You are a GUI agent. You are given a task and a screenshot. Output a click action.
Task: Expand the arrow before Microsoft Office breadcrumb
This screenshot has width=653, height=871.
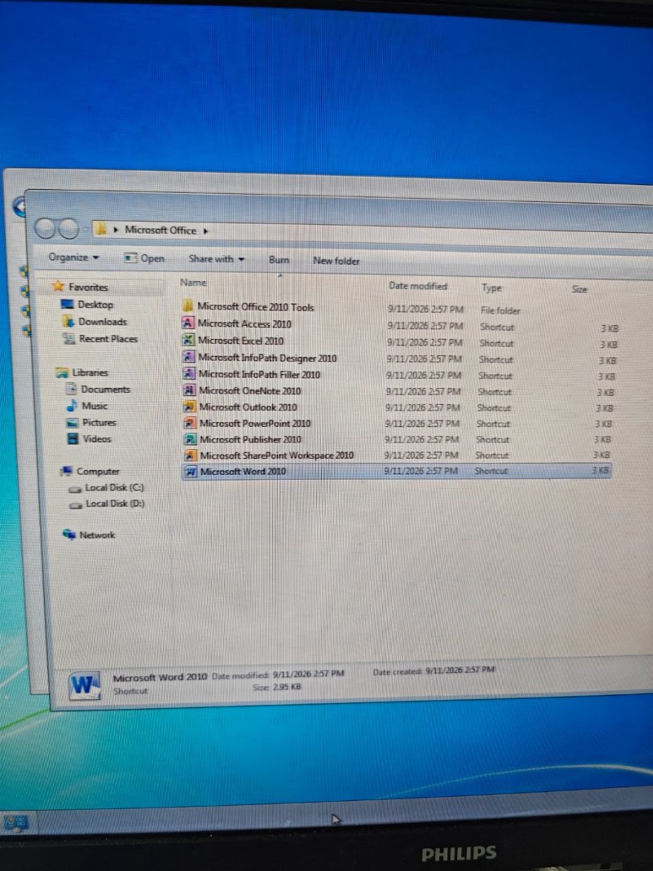click(117, 230)
